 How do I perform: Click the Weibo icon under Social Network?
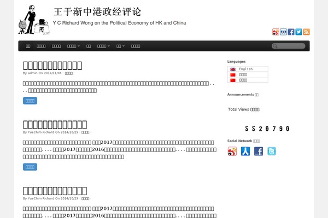232,152
